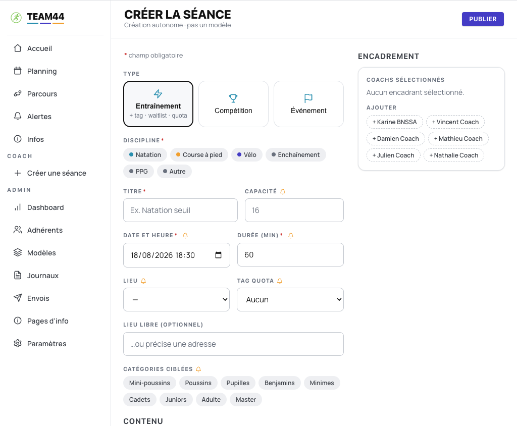Open the Dashboard admin page

(56, 207)
